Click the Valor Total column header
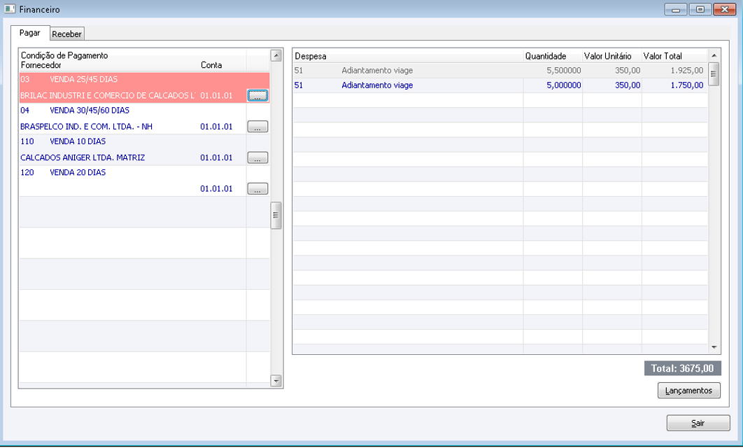 (x=674, y=56)
